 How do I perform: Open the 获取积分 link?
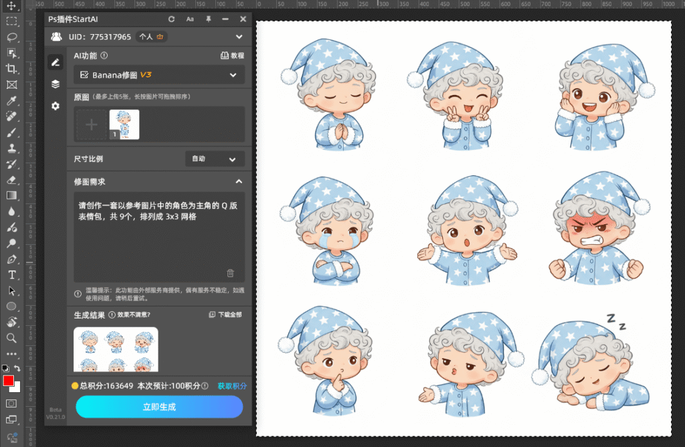click(233, 385)
